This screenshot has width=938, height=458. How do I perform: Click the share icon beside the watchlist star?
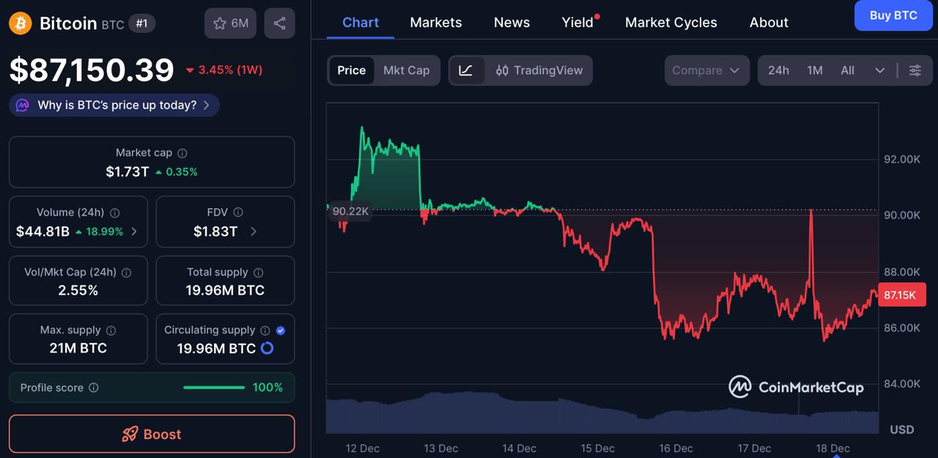[x=279, y=23]
